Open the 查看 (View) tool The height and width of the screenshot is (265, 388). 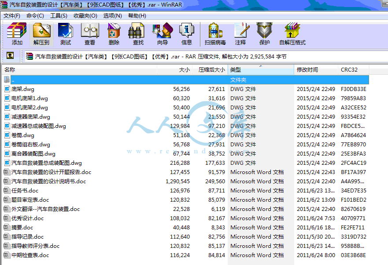coord(89,34)
